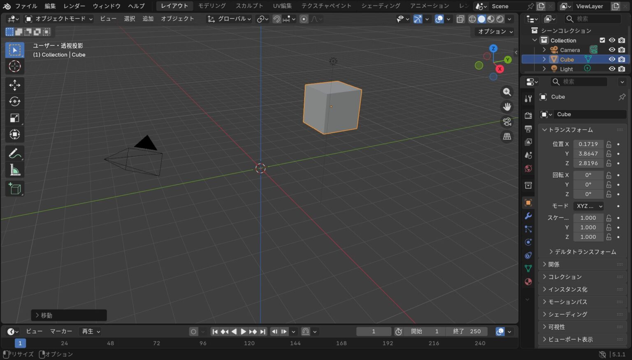Toggle auto keying record button
Image resolution: width=632 pixels, height=360 pixels.
coord(193,332)
